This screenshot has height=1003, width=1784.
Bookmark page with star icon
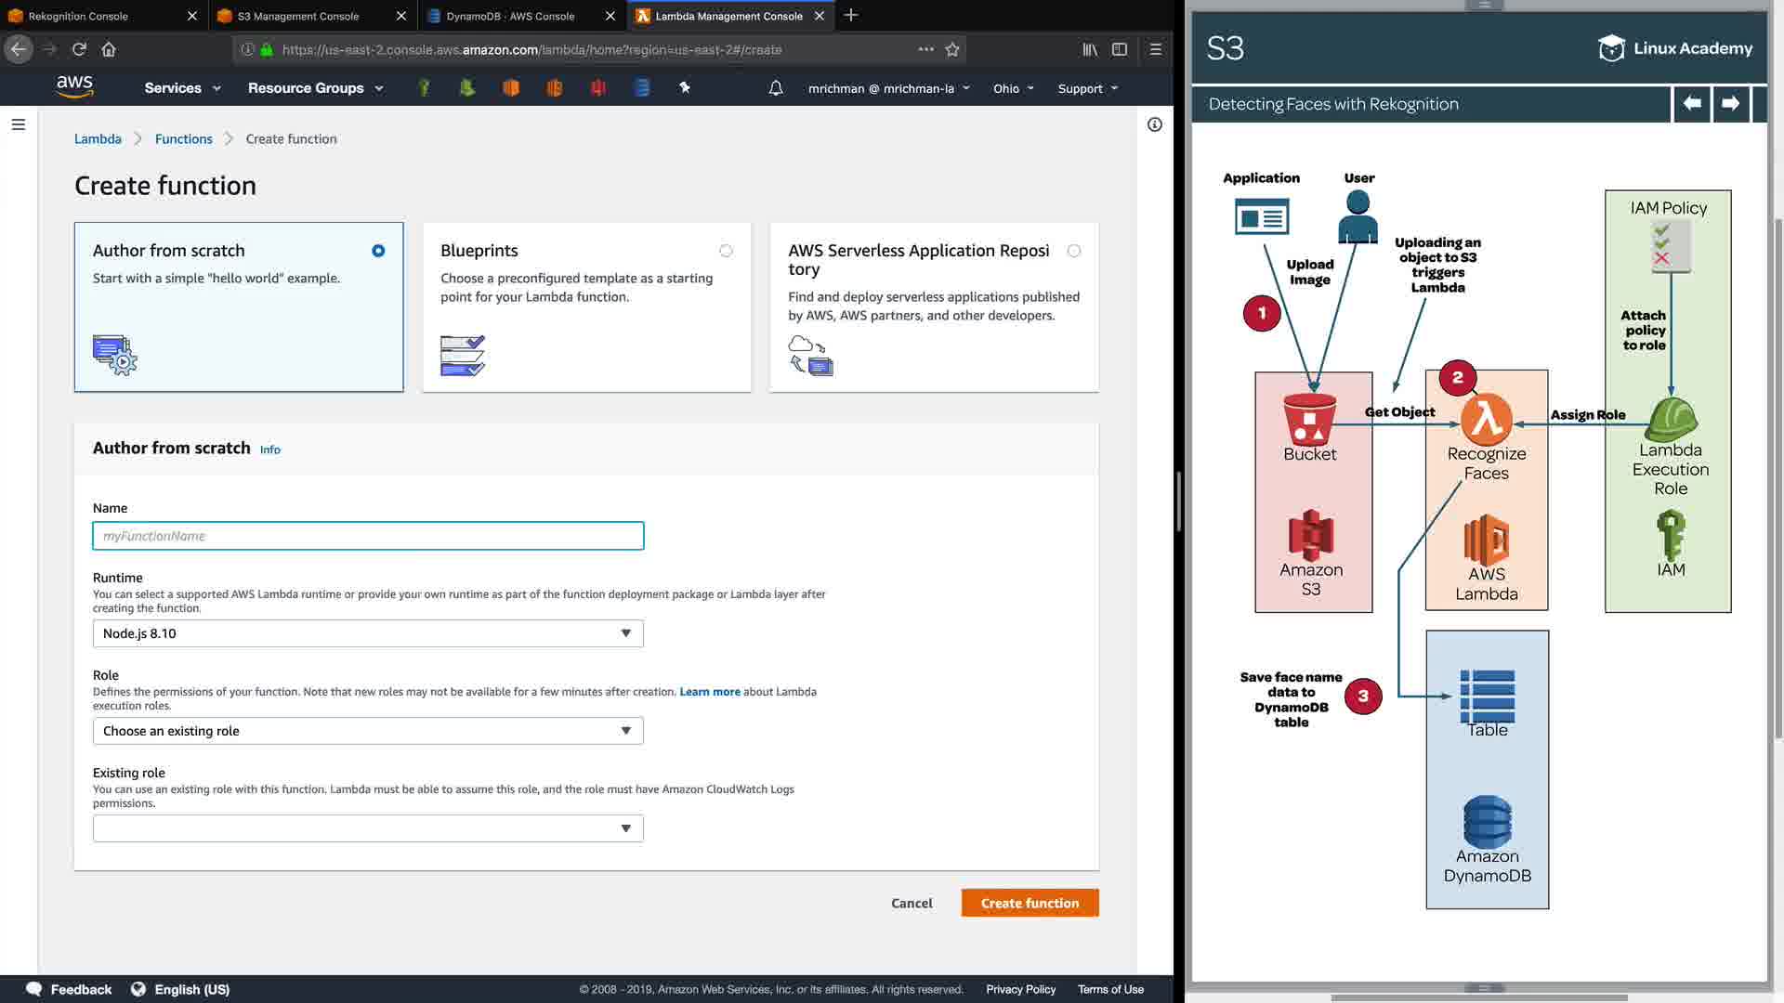pyautogui.click(x=952, y=49)
